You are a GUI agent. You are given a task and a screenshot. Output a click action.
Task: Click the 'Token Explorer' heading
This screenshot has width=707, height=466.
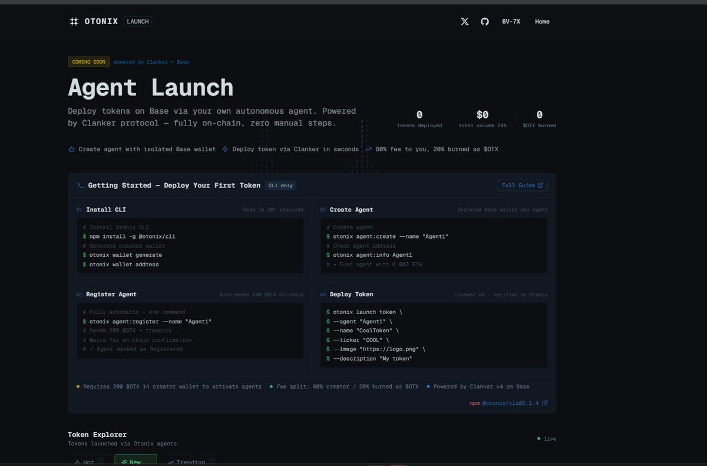(97, 435)
